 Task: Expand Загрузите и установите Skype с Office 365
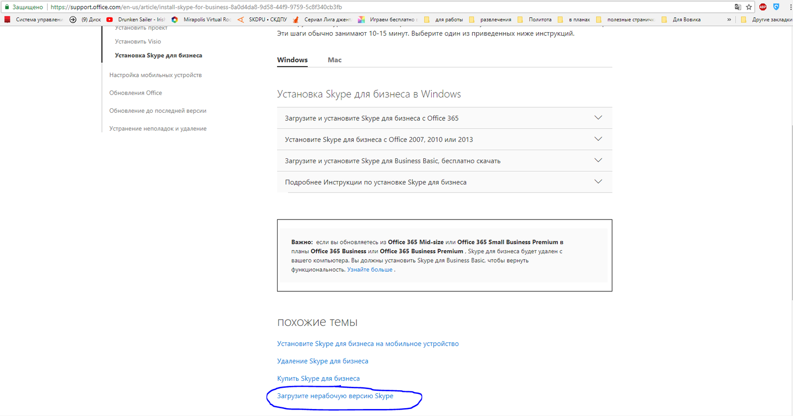[445, 118]
